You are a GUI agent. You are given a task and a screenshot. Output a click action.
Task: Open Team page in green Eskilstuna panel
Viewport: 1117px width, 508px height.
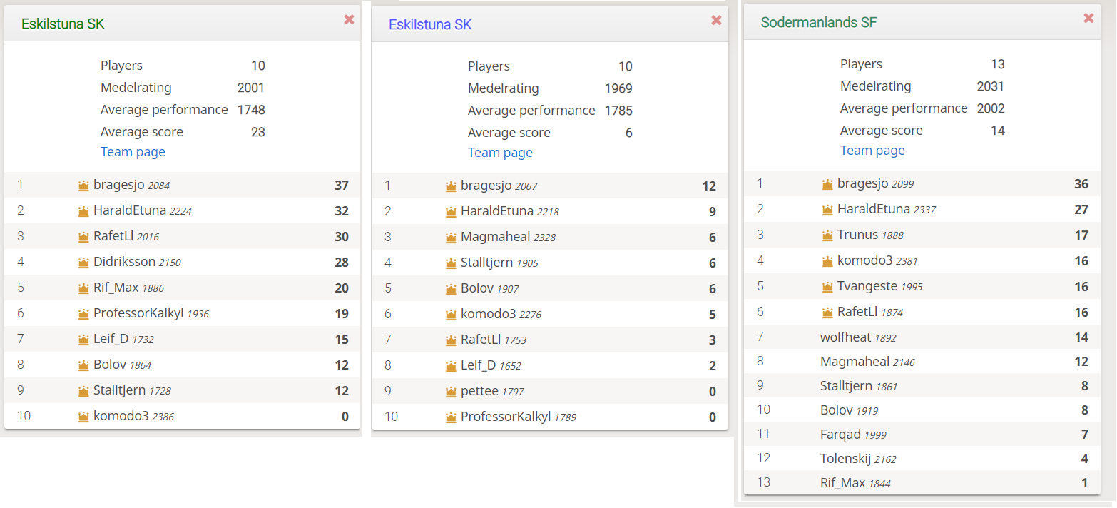pyautogui.click(x=133, y=152)
